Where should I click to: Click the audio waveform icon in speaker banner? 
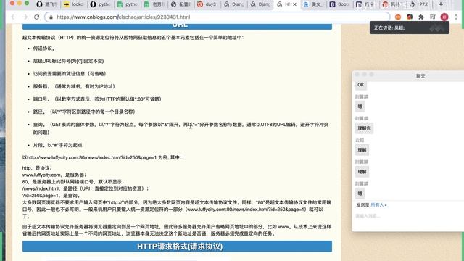(x=436, y=28)
